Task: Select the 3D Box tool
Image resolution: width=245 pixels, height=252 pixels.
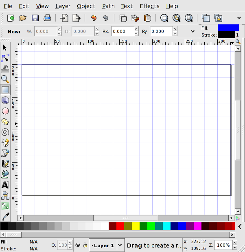Action: (x=5, y=100)
